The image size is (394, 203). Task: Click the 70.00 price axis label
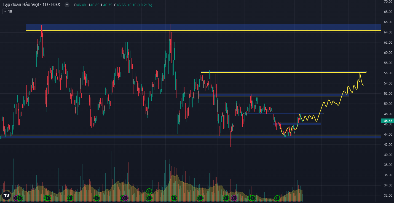tap(388, 2)
